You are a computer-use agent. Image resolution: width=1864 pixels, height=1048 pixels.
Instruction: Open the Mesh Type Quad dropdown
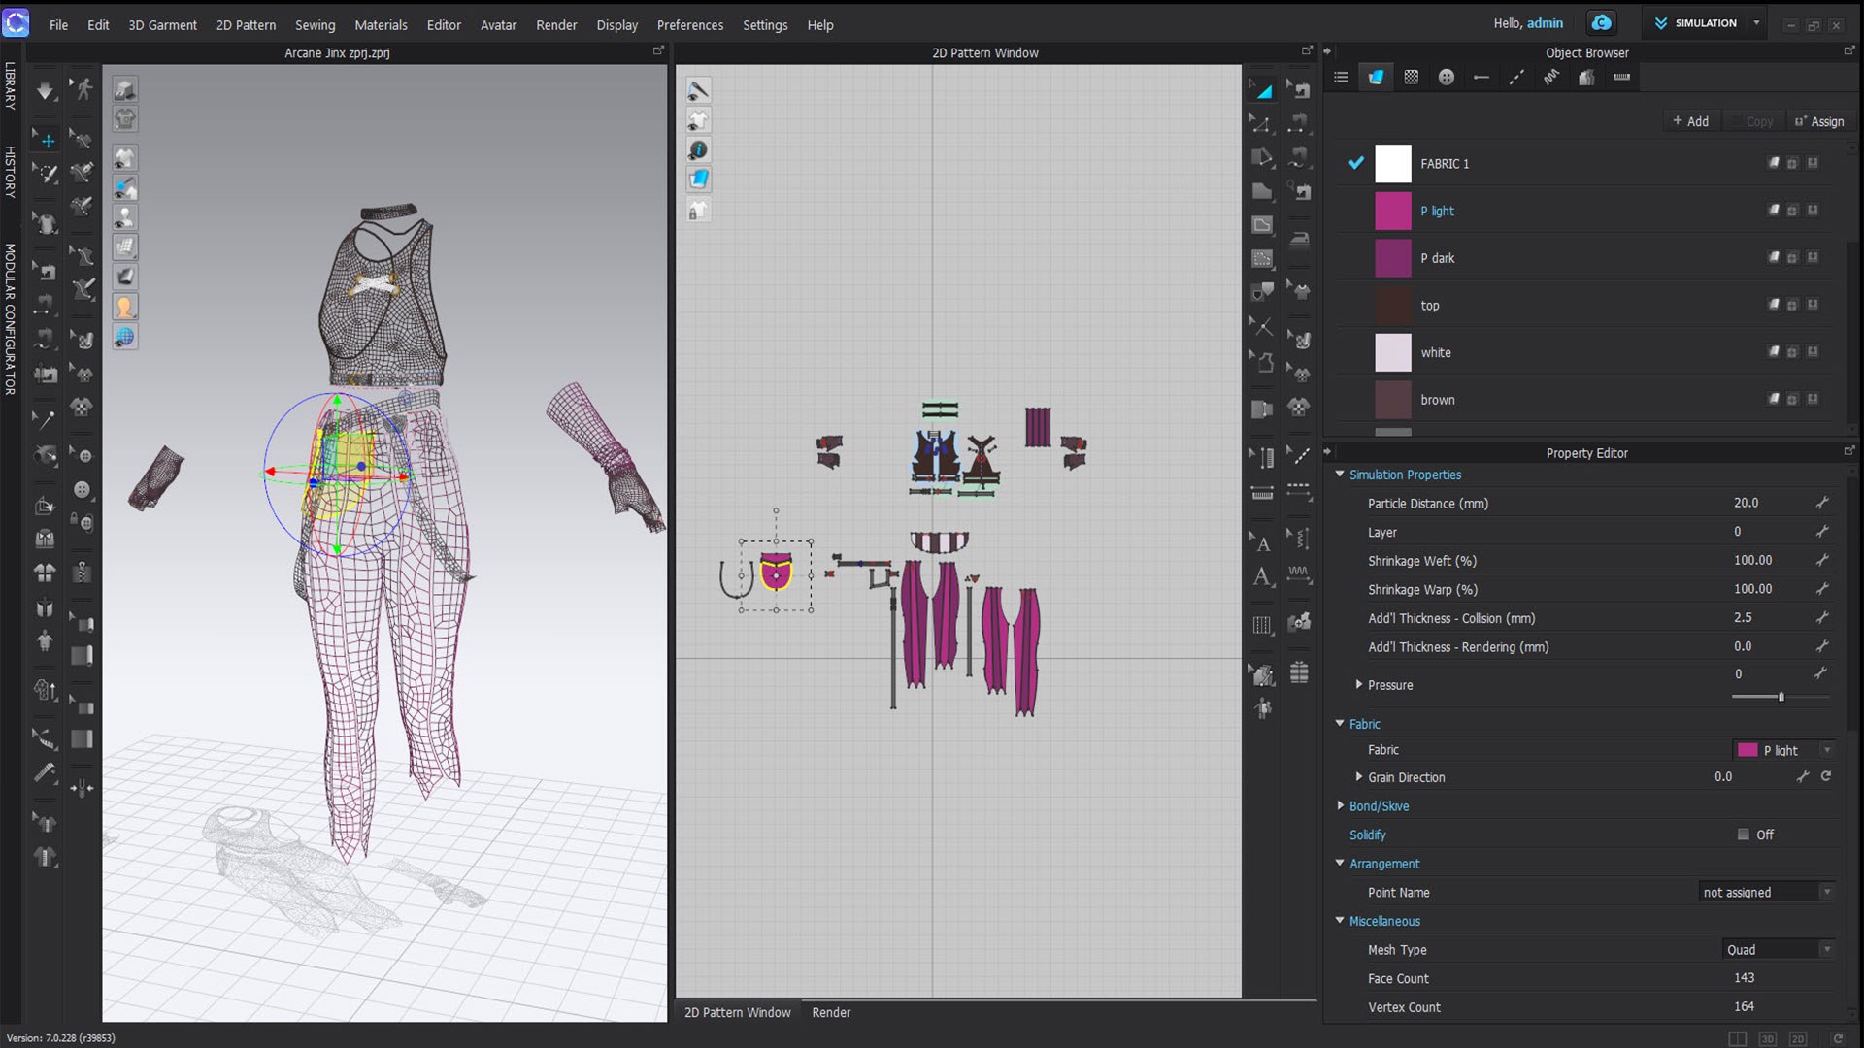(1779, 950)
